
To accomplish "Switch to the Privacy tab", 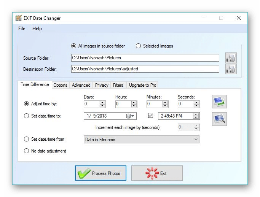I will [102, 85].
